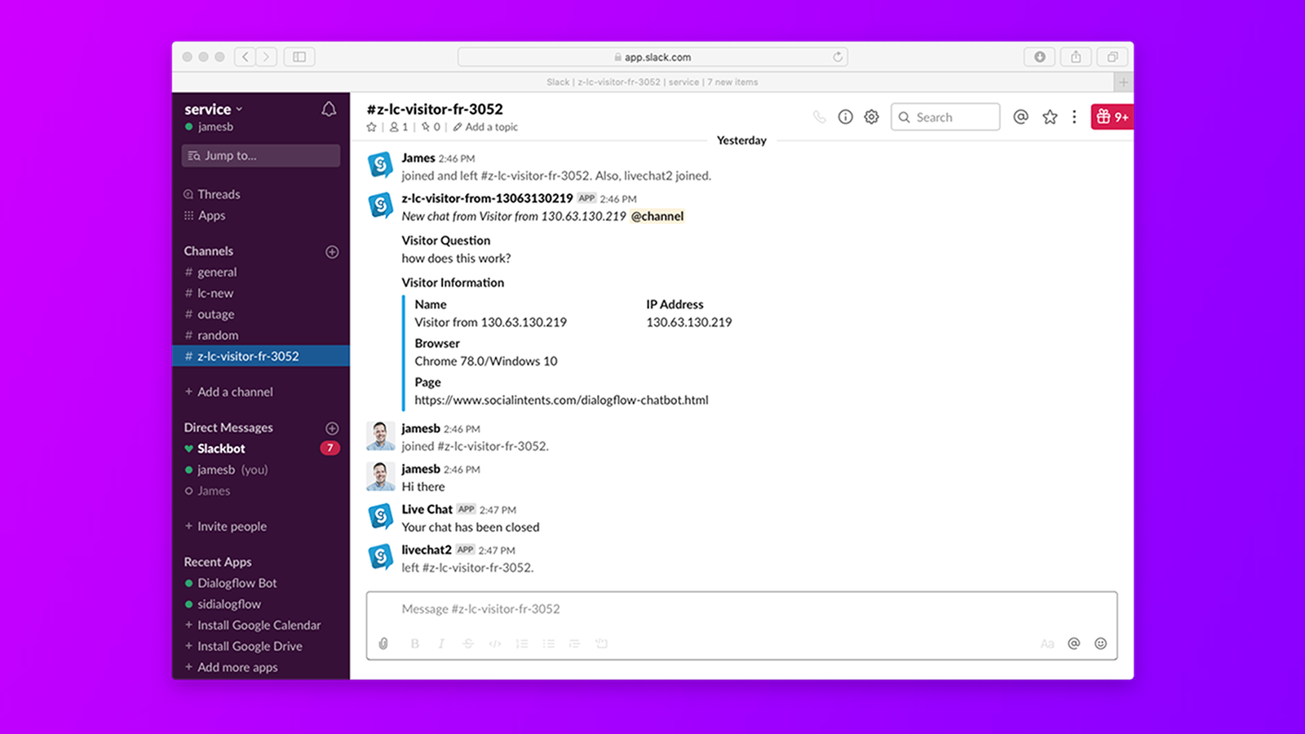
Task: Click jamesb's avatar beside "Hi there"
Action: click(381, 476)
